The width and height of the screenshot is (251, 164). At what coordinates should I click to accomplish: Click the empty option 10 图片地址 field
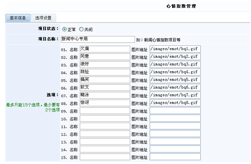175,118
